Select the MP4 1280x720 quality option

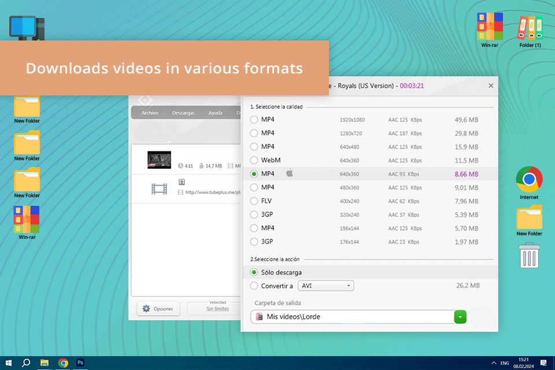(254, 133)
